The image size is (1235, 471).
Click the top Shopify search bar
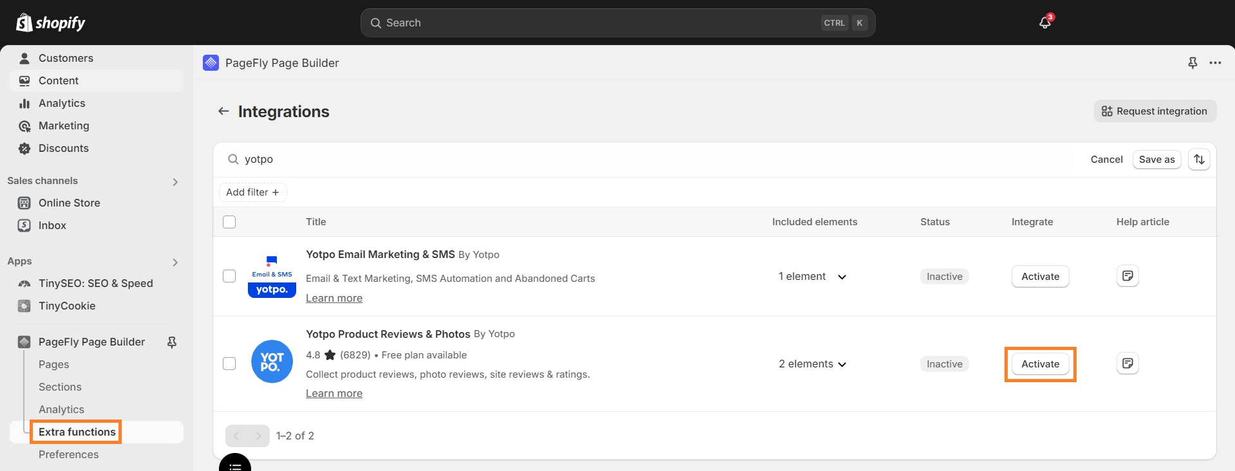point(617,23)
